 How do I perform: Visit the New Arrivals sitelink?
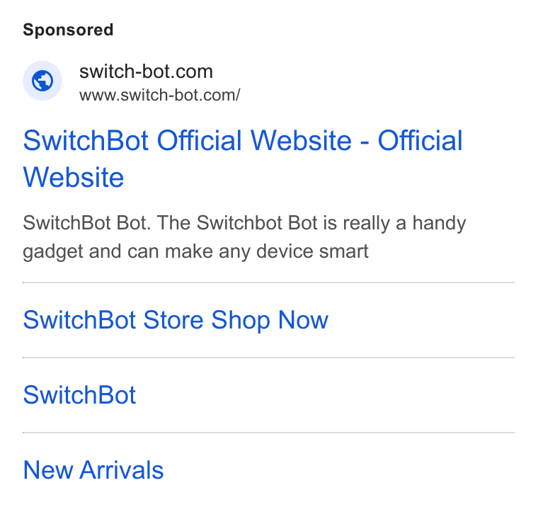(x=93, y=469)
